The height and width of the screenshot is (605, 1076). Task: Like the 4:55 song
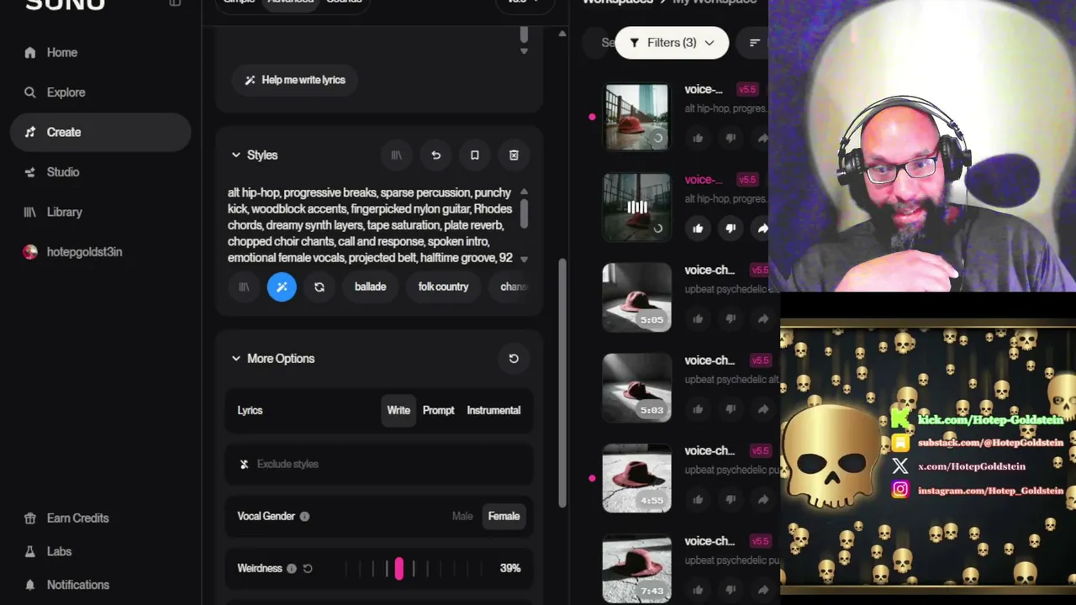(698, 499)
